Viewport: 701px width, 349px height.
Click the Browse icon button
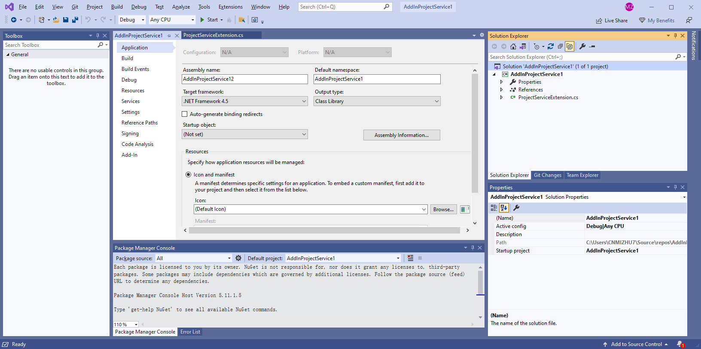443,209
